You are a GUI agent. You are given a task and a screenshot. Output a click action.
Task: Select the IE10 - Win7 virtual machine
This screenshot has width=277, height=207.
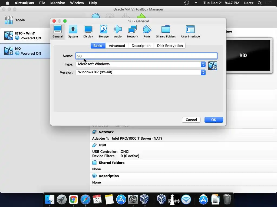(x=25, y=36)
